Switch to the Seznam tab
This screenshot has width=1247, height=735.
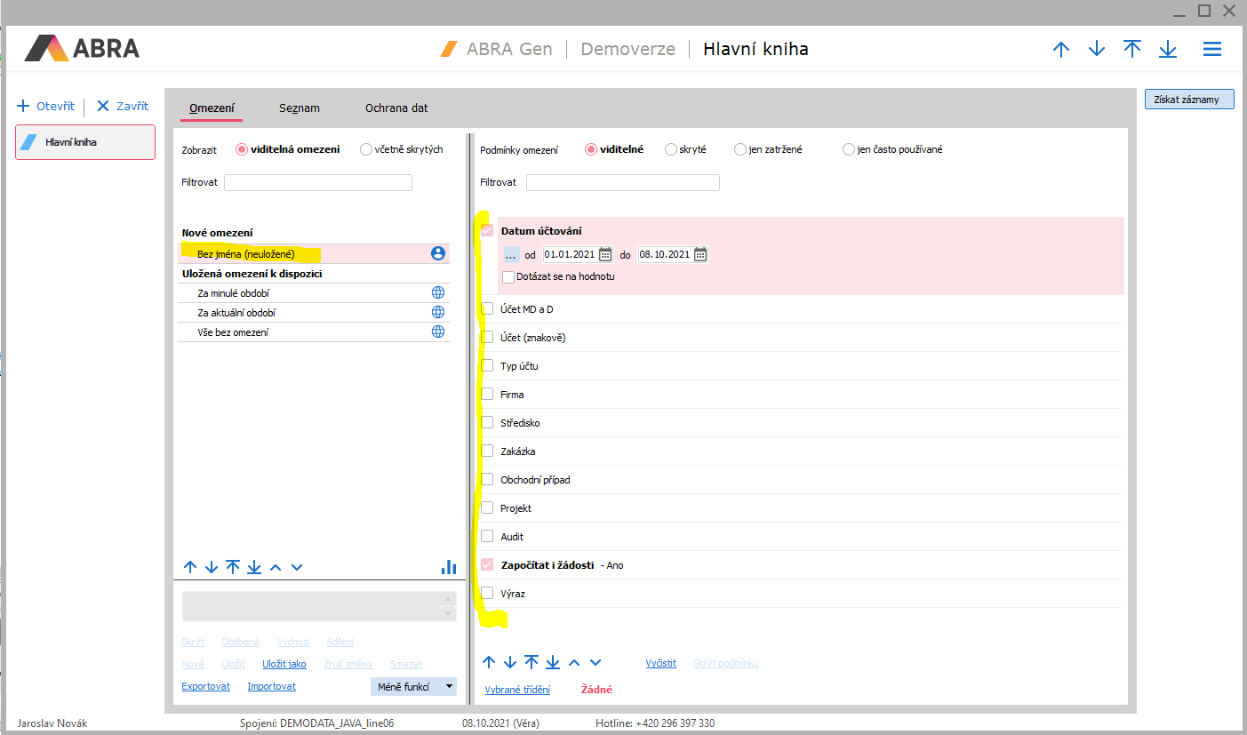click(299, 108)
